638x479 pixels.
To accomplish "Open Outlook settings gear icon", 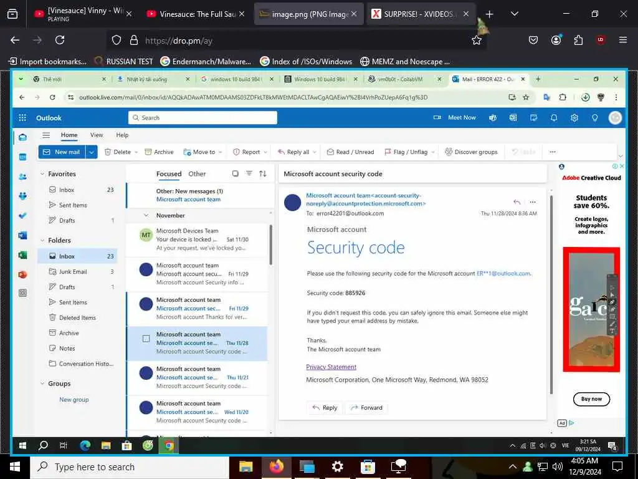I will [x=574, y=118].
